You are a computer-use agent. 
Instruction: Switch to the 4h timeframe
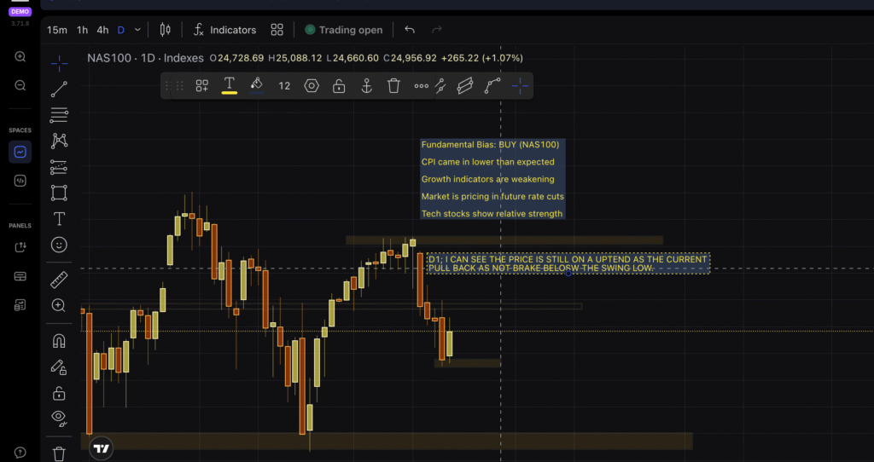coord(102,30)
